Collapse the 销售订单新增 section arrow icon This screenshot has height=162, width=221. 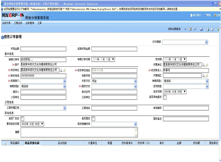(2, 37)
